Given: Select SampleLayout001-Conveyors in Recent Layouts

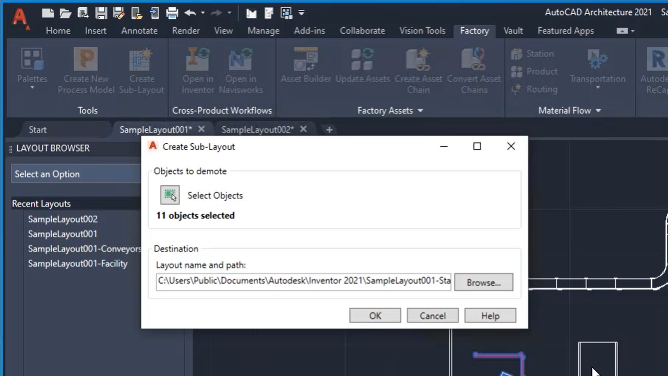Looking at the screenshot, I should click(85, 249).
